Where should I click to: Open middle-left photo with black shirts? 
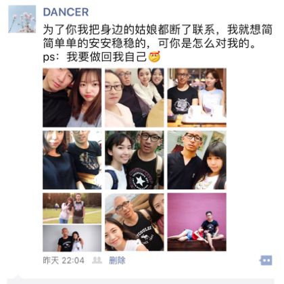click(x=72, y=160)
